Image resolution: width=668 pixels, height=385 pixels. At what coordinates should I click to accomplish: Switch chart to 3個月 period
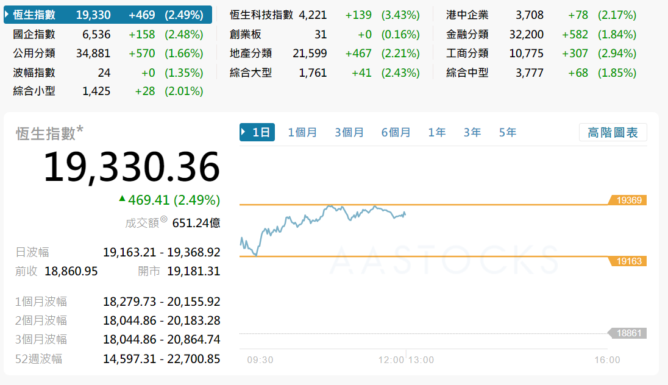[x=349, y=132]
